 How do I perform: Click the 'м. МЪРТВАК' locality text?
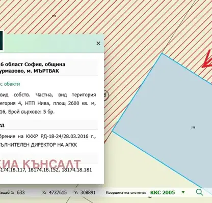[43, 71]
